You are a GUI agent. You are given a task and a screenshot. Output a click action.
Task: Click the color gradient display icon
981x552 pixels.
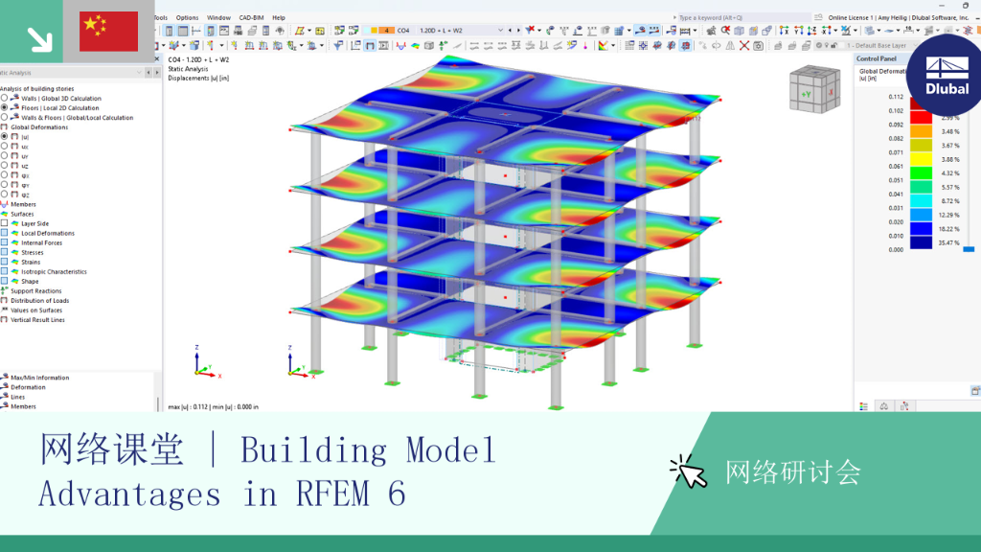tap(604, 46)
